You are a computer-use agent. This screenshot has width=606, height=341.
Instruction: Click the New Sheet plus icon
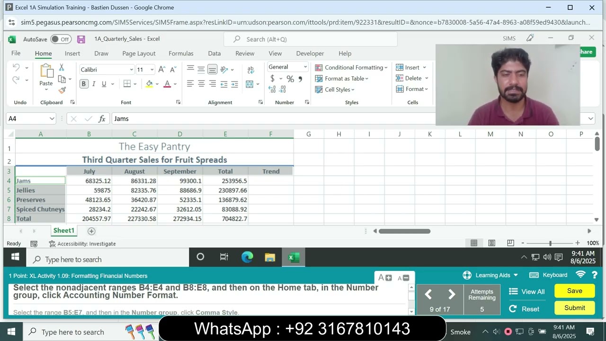click(91, 231)
